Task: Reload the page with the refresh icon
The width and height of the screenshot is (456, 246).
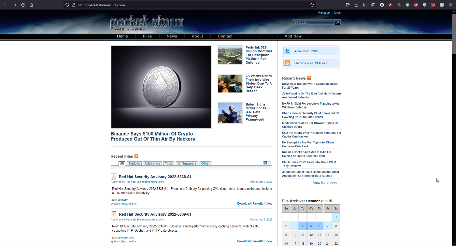Action: 23,5
